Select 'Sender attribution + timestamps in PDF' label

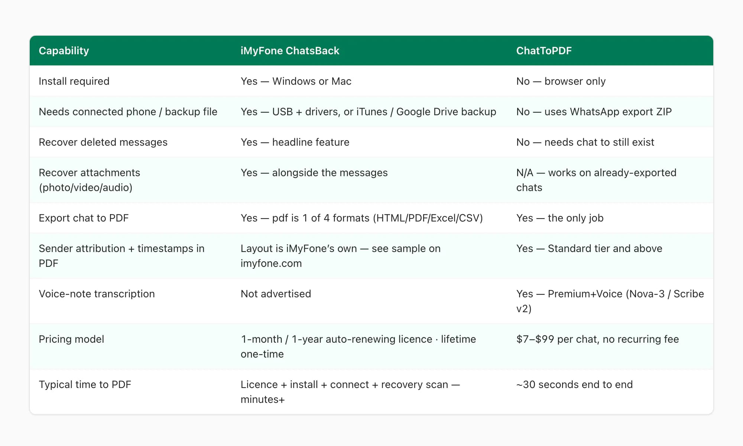pyautogui.click(x=121, y=256)
